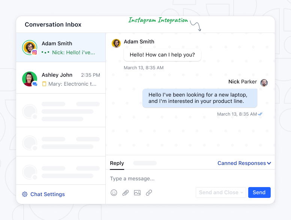Click the insert link icon
This screenshot has width=291, height=220.
pyautogui.click(x=149, y=193)
